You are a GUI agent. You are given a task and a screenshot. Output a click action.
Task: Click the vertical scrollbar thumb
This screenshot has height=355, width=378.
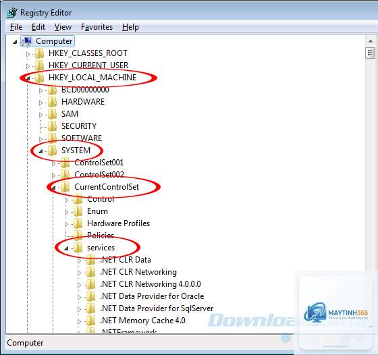click(x=371, y=53)
